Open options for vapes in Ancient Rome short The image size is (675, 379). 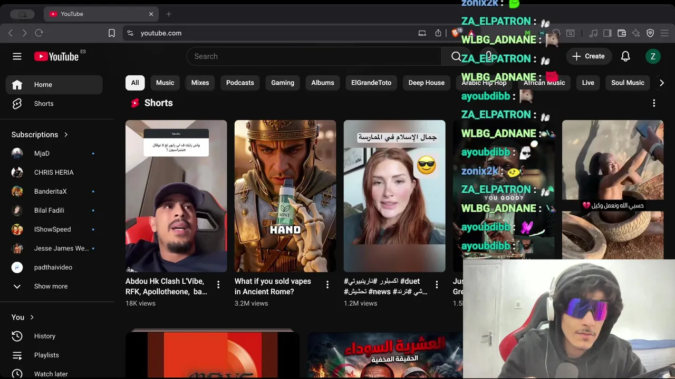327,285
